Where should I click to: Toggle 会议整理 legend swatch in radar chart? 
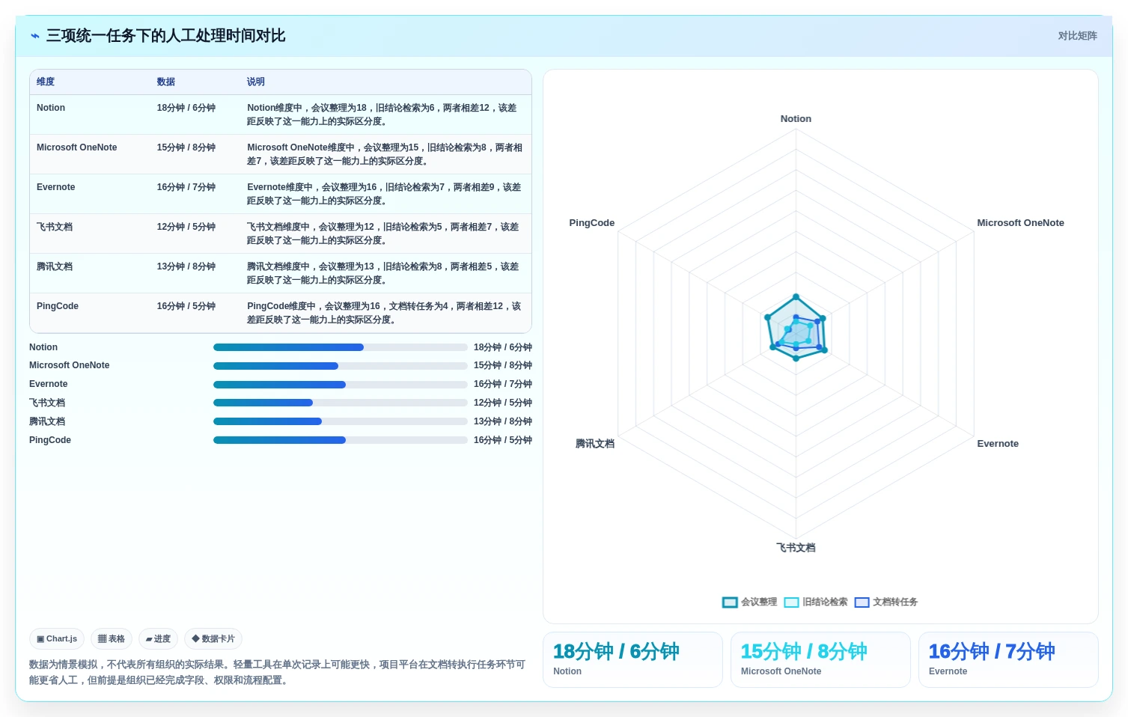click(x=730, y=602)
